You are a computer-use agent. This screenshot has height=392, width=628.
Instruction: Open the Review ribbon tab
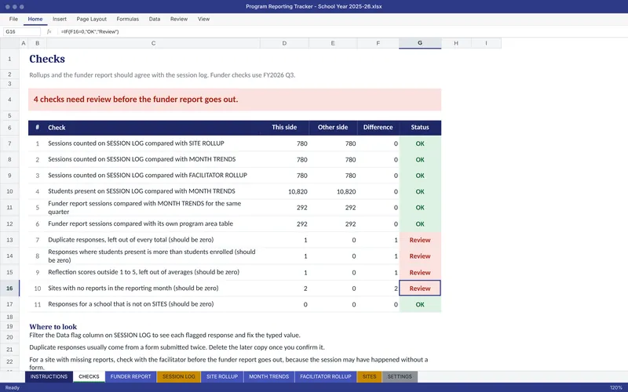point(179,19)
